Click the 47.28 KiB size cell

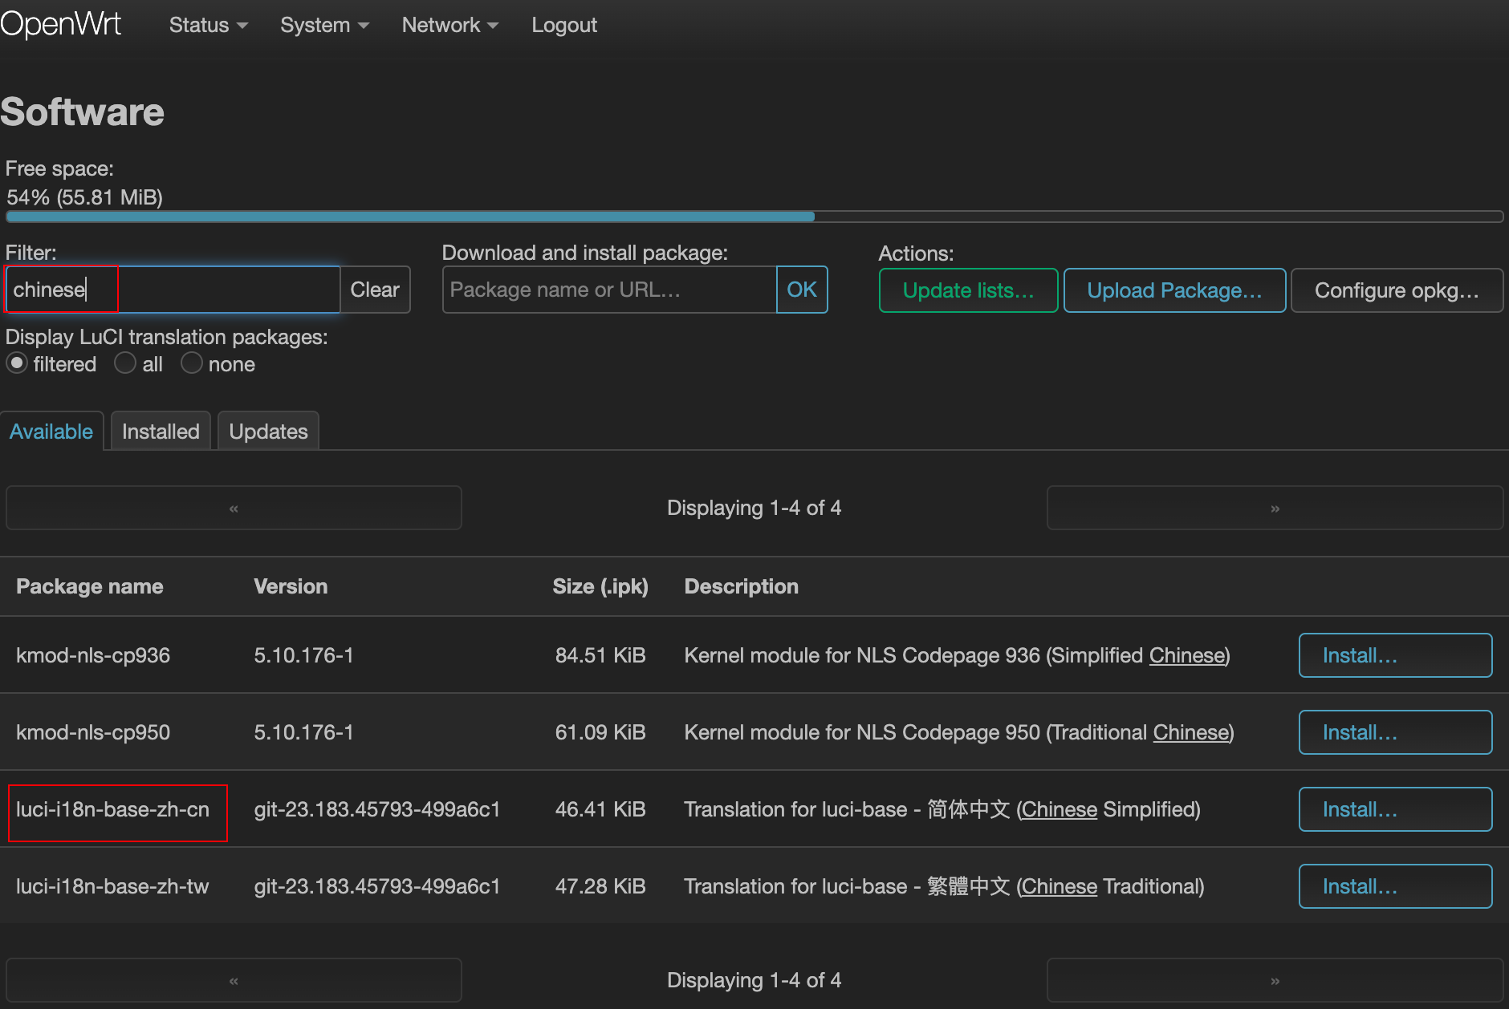point(600,886)
